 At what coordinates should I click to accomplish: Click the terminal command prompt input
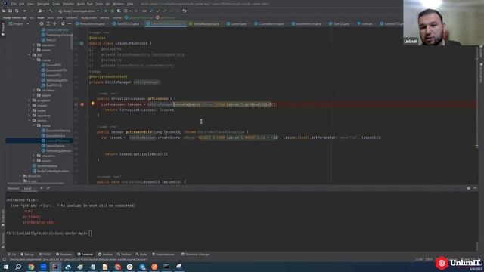tap(91, 233)
